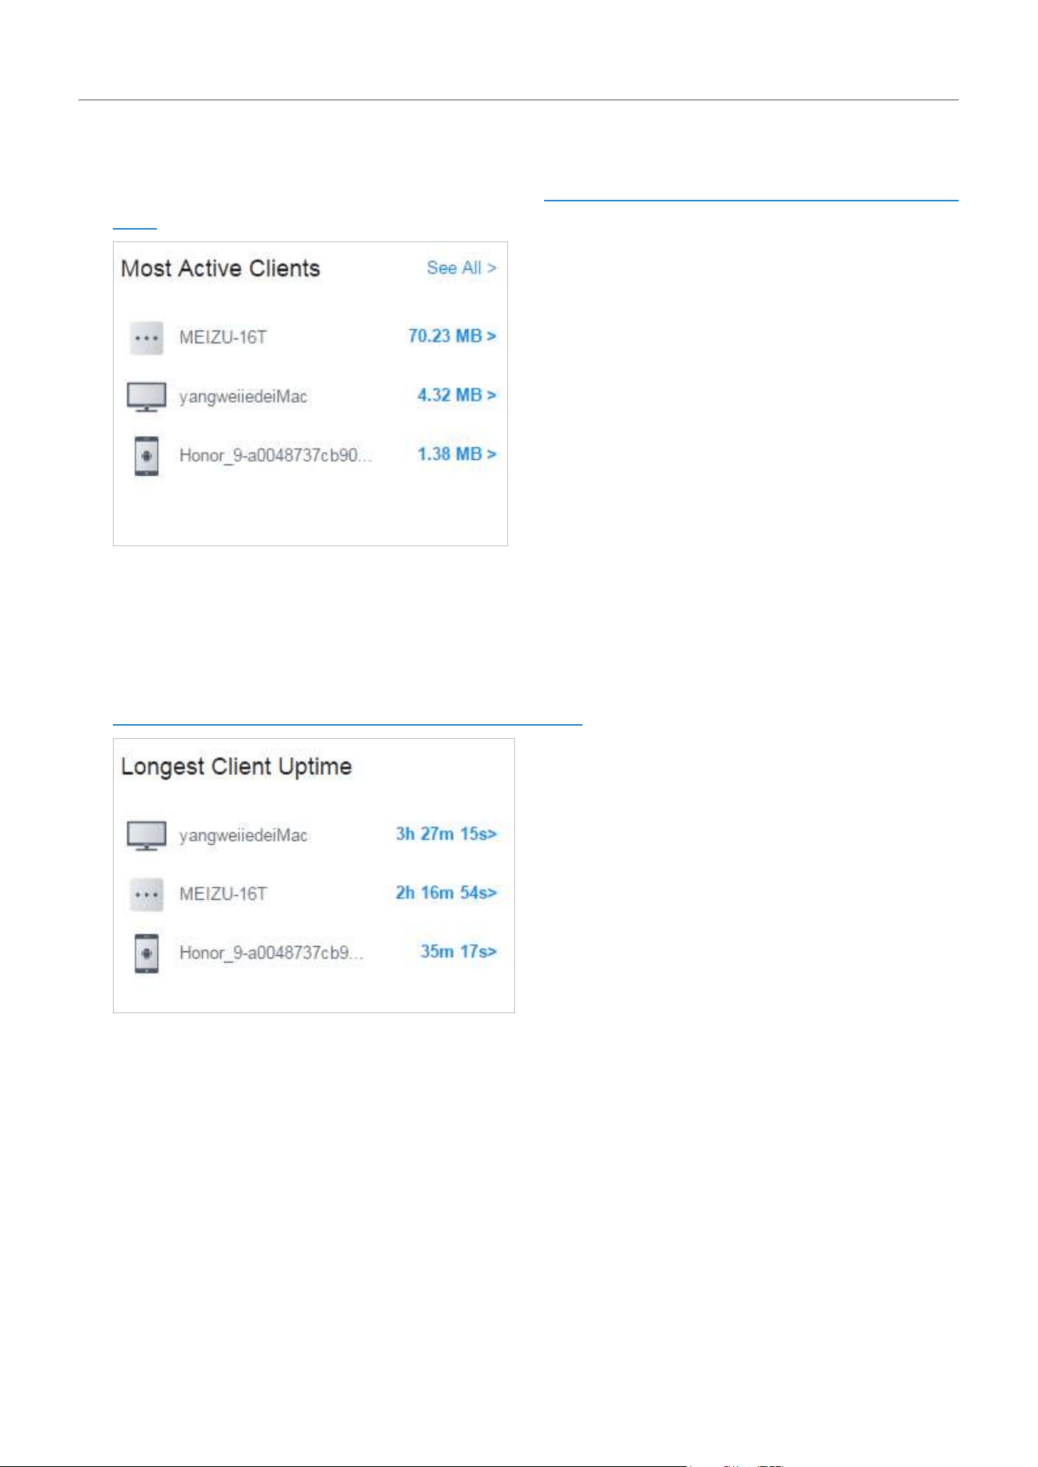1038x1467 pixels.
Task: Select Honor_9-a0048737cb9... in Longest Client Uptime
Action: [x=271, y=953]
